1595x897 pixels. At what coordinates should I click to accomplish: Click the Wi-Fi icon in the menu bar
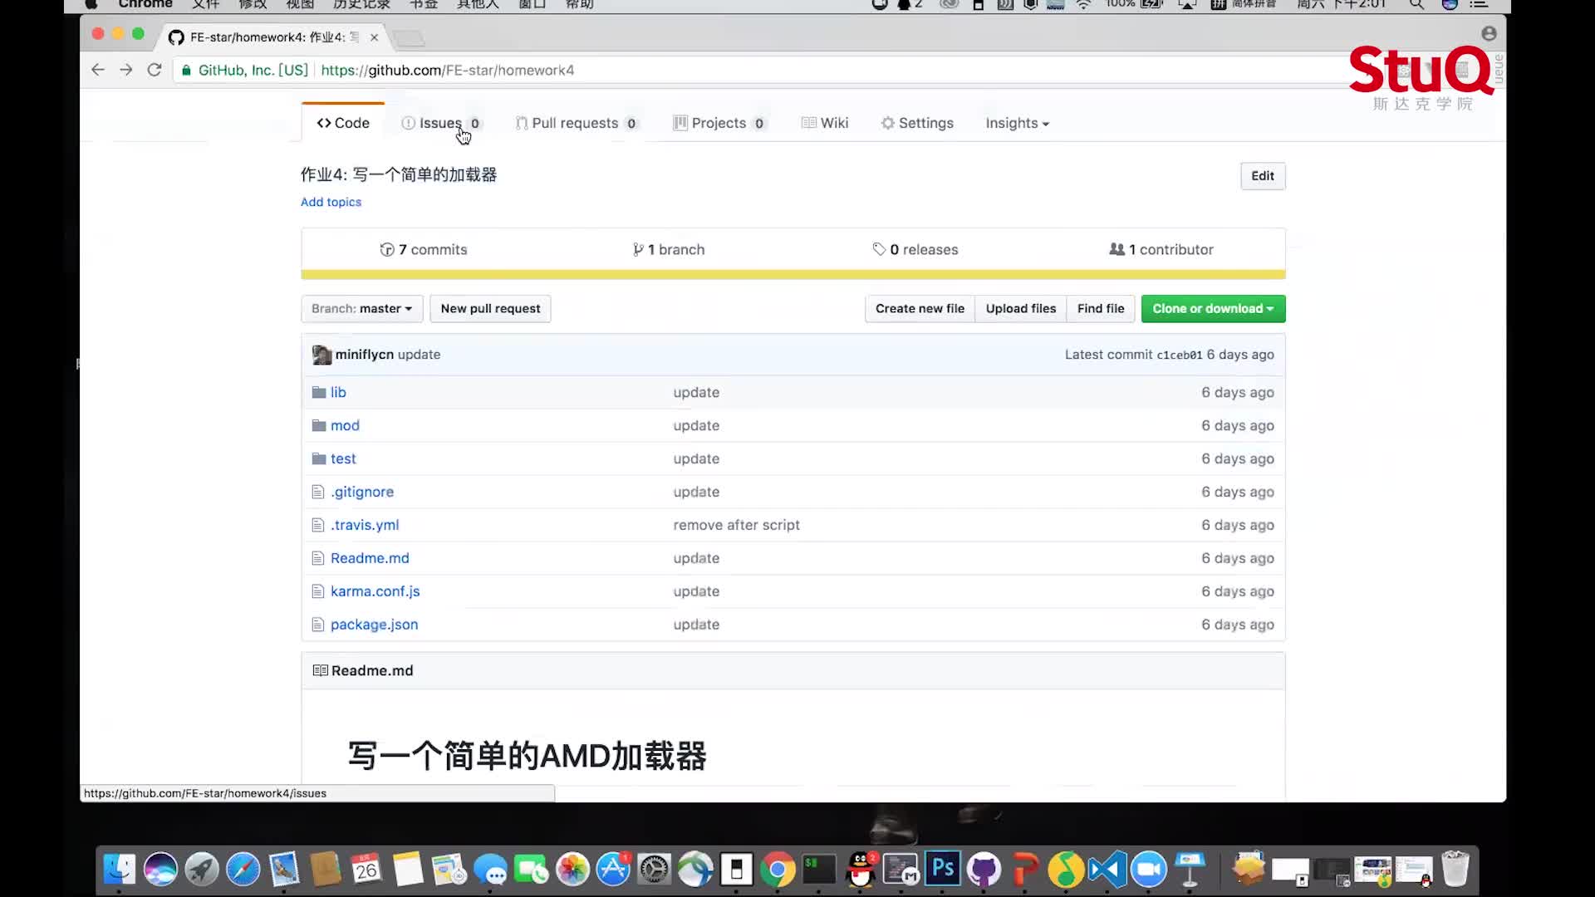tap(1084, 4)
